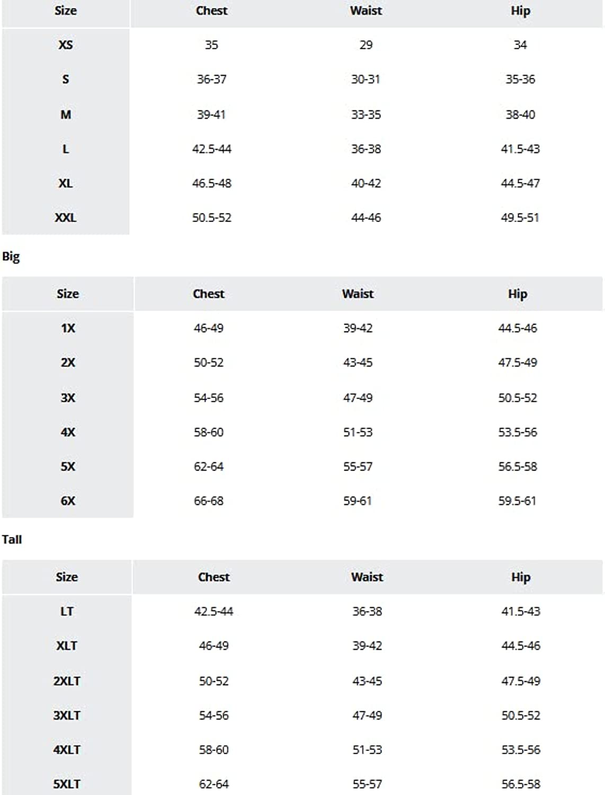
Task: Select the 1X hip value 44.5-46
Action: click(x=517, y=329)
